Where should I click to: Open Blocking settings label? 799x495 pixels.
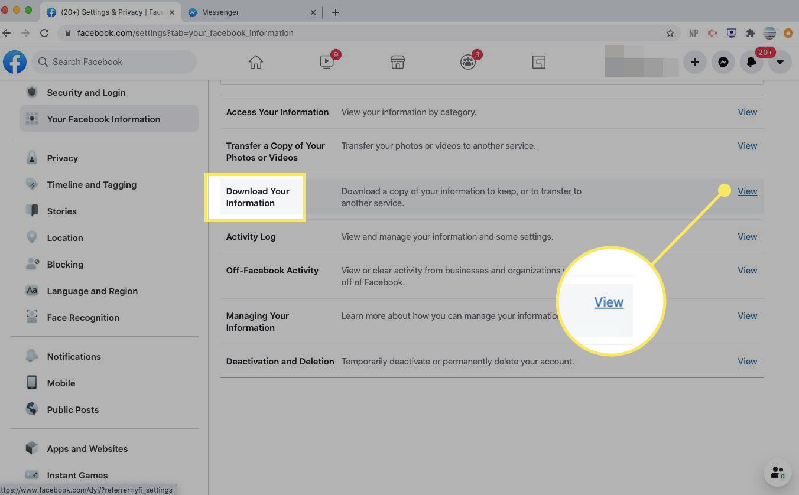click(65, 264)
